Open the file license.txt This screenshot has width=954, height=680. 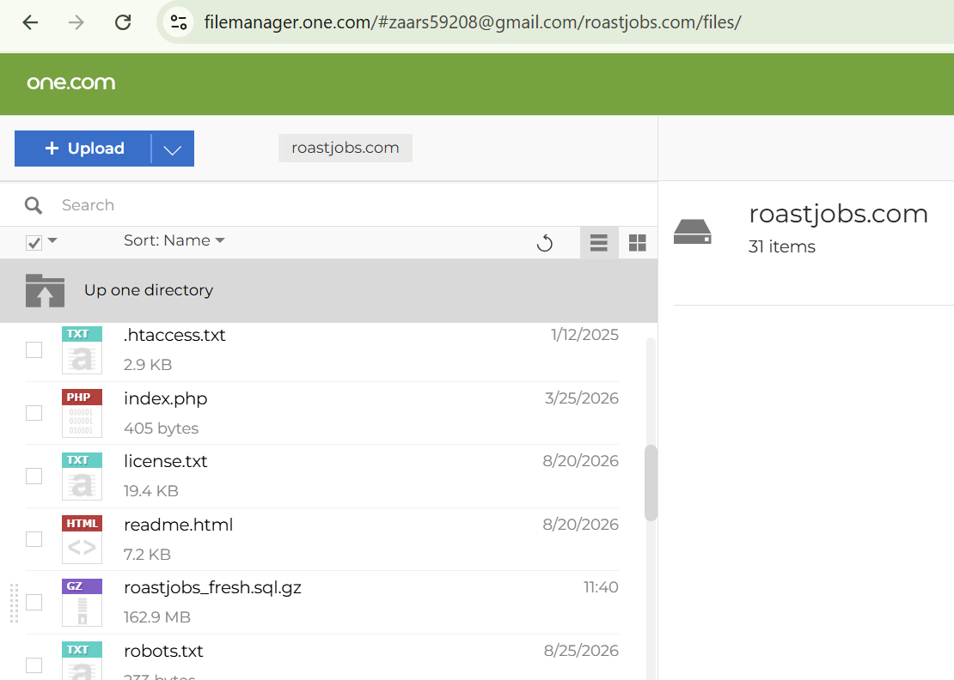(x=166, y=461)
